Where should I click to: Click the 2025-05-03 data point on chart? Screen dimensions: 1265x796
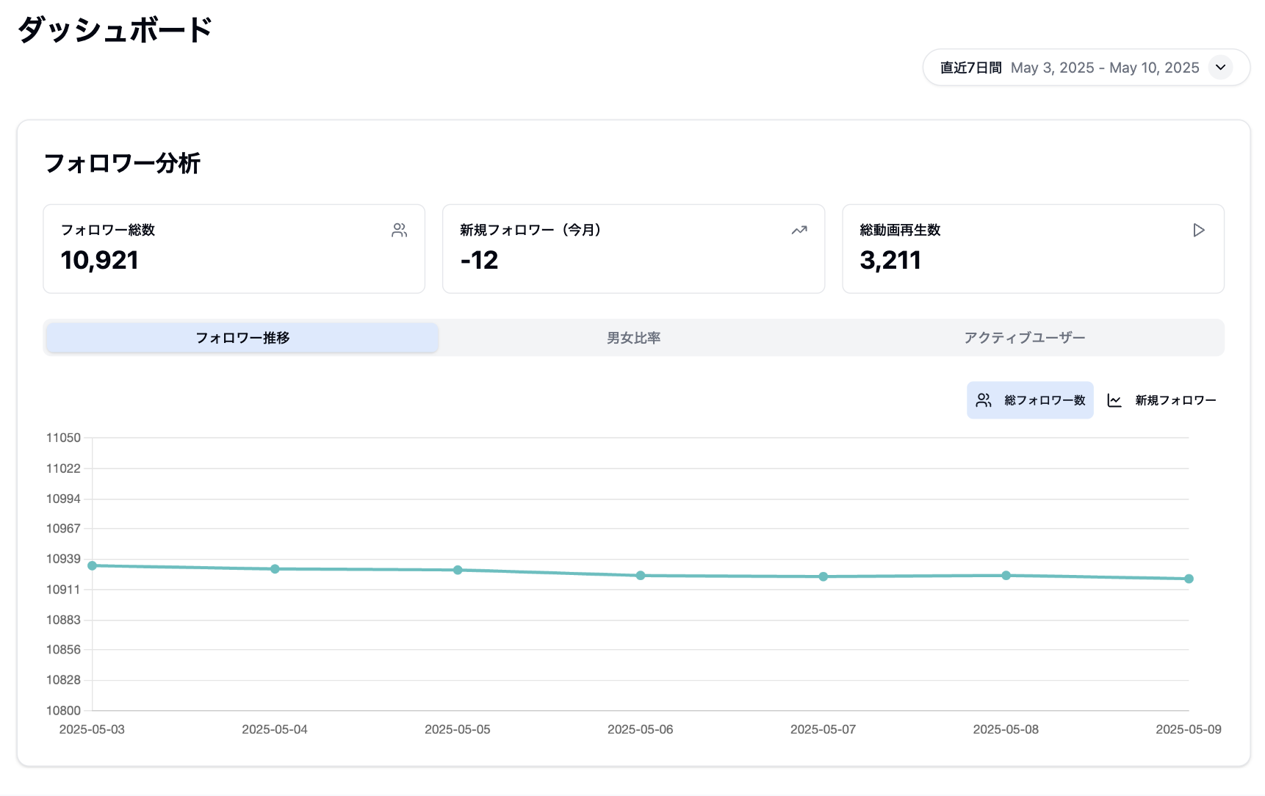click(93, 565)
